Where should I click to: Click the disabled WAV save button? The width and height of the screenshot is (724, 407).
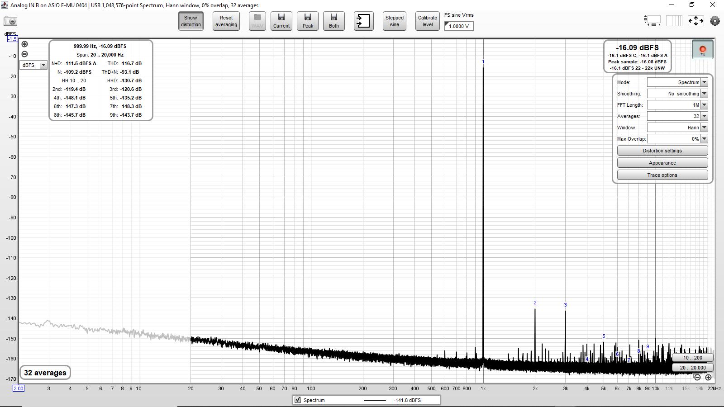257,21
